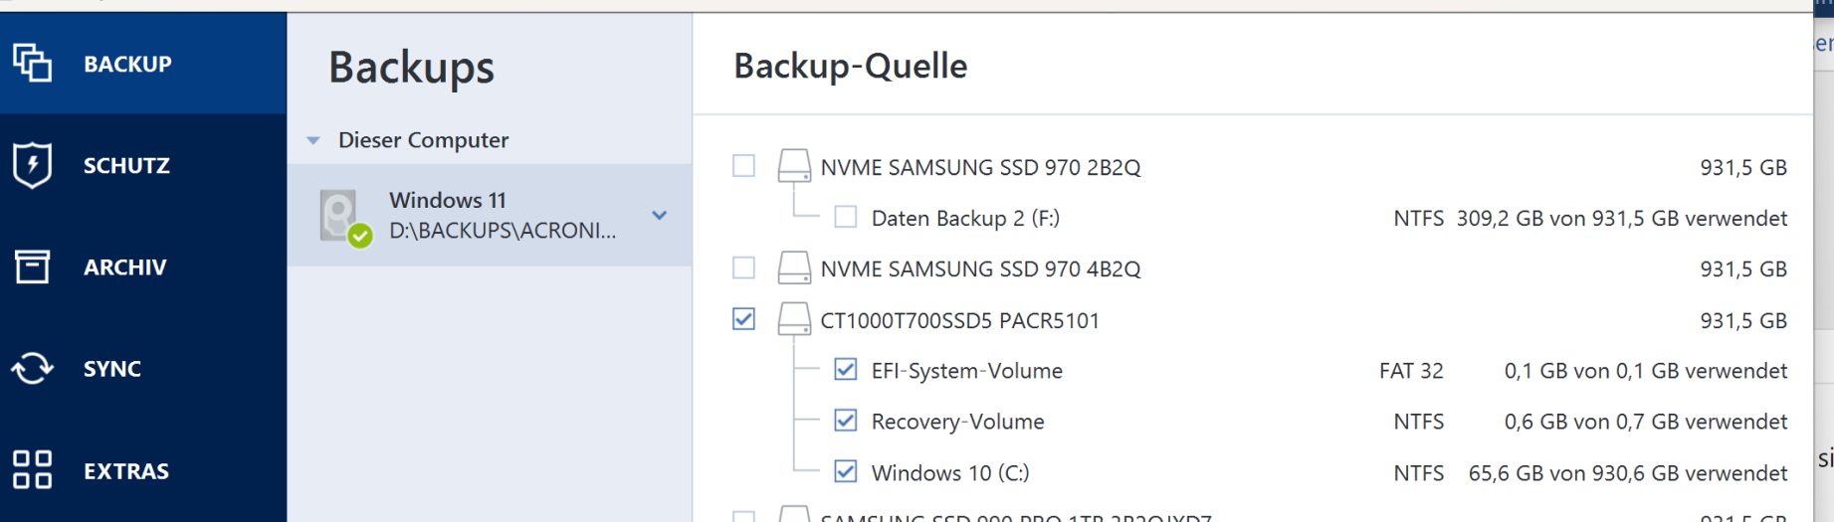
Task: Click the NVME SAMSUNG SSD 970 2B2Q drive icon
Action: 794,166
